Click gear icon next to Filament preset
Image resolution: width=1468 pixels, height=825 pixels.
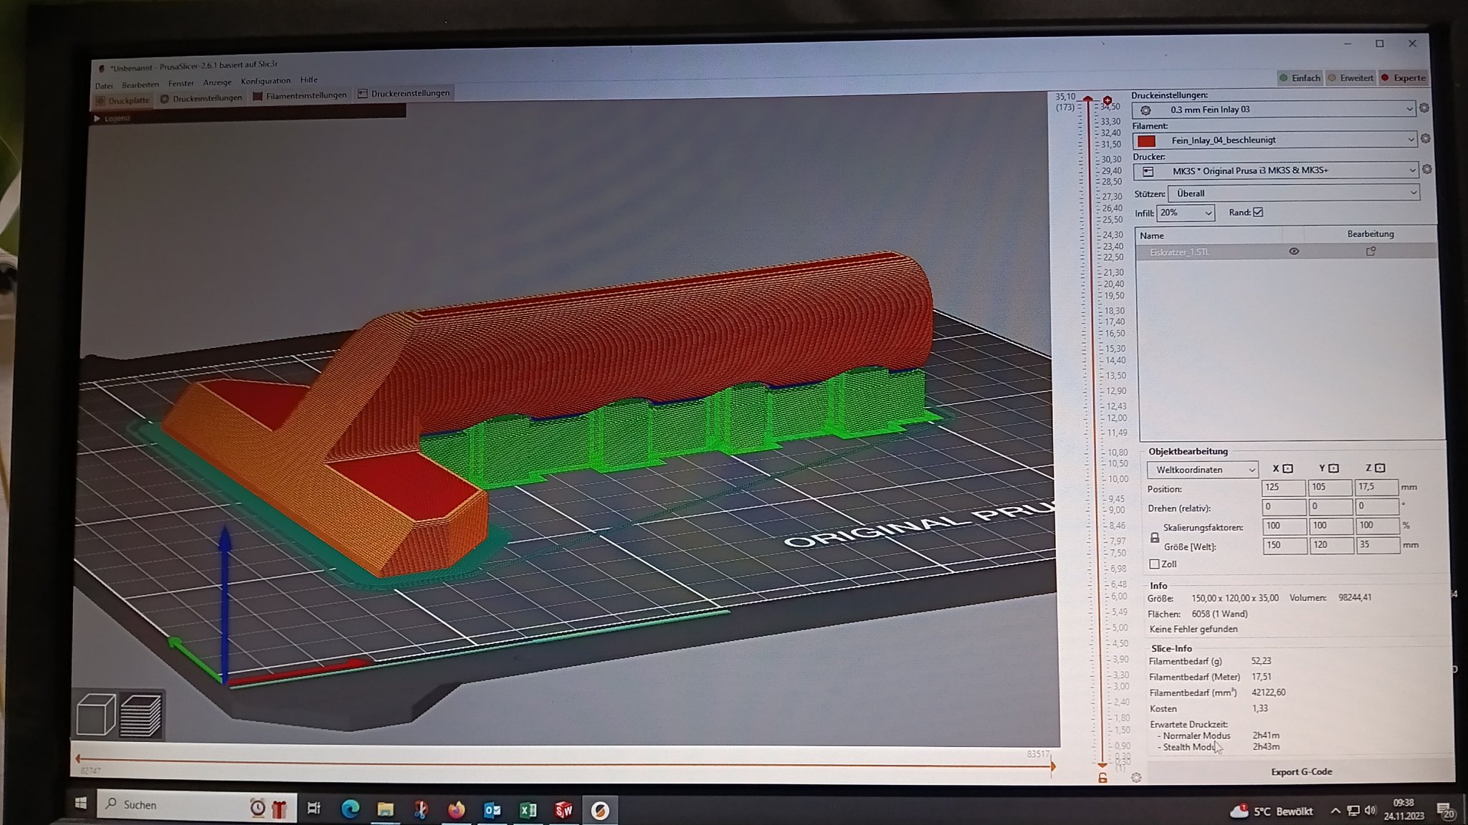pyautogui.click(x=1425, y=139)
